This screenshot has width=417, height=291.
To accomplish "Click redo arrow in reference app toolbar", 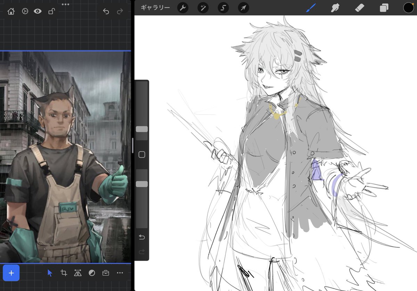I will point(120,11).
